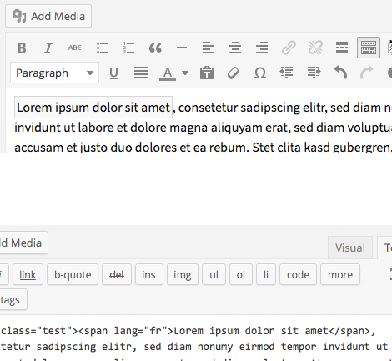The image size is (392, 361).
Task: Undo the last change
Action: click(340, 73)
